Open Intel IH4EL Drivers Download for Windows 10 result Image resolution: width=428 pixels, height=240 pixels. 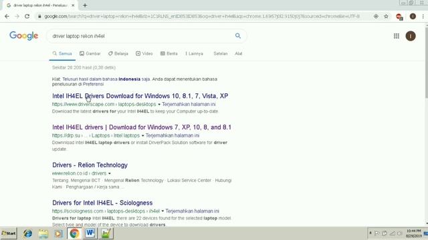pos(140,96)
